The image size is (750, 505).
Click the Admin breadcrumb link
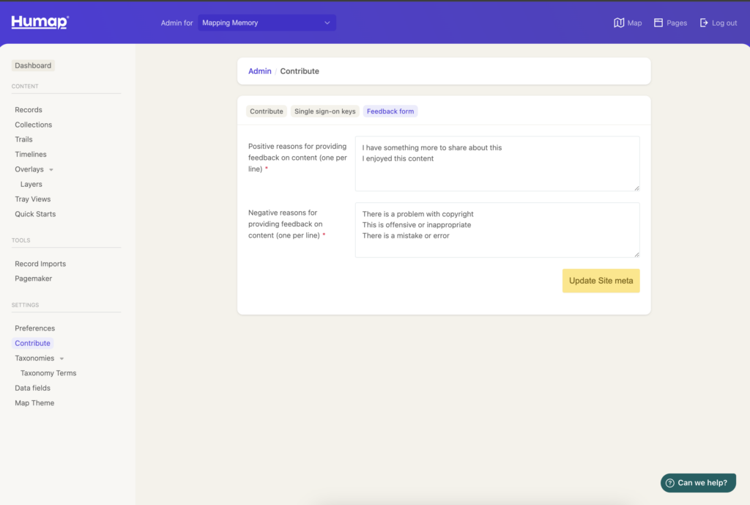coord(259,71)
